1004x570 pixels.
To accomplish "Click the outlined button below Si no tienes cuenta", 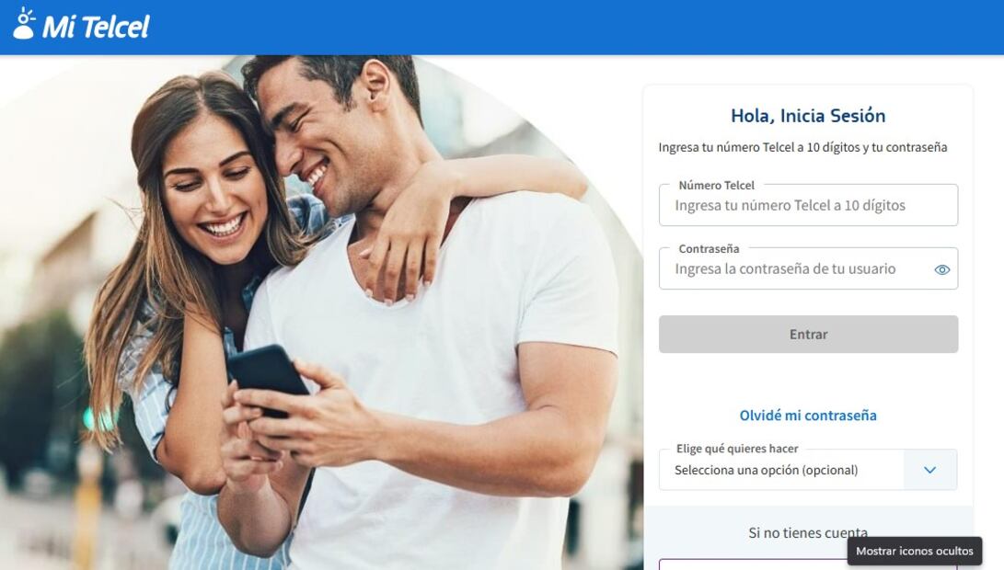I will [808, 564].
